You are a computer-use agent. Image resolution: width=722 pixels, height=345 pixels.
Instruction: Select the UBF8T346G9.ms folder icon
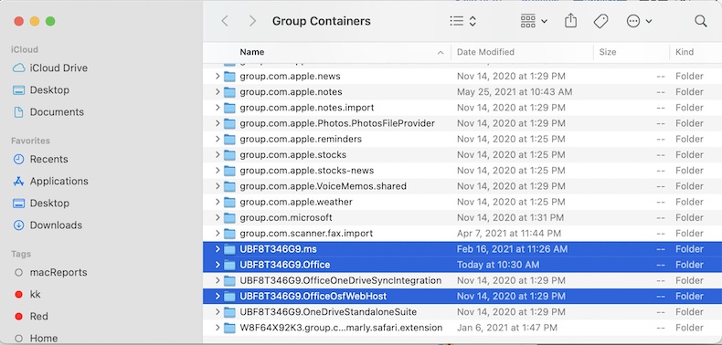pos(229,249)
